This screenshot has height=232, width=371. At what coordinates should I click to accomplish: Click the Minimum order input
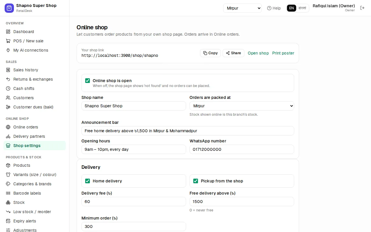(134, 226)
